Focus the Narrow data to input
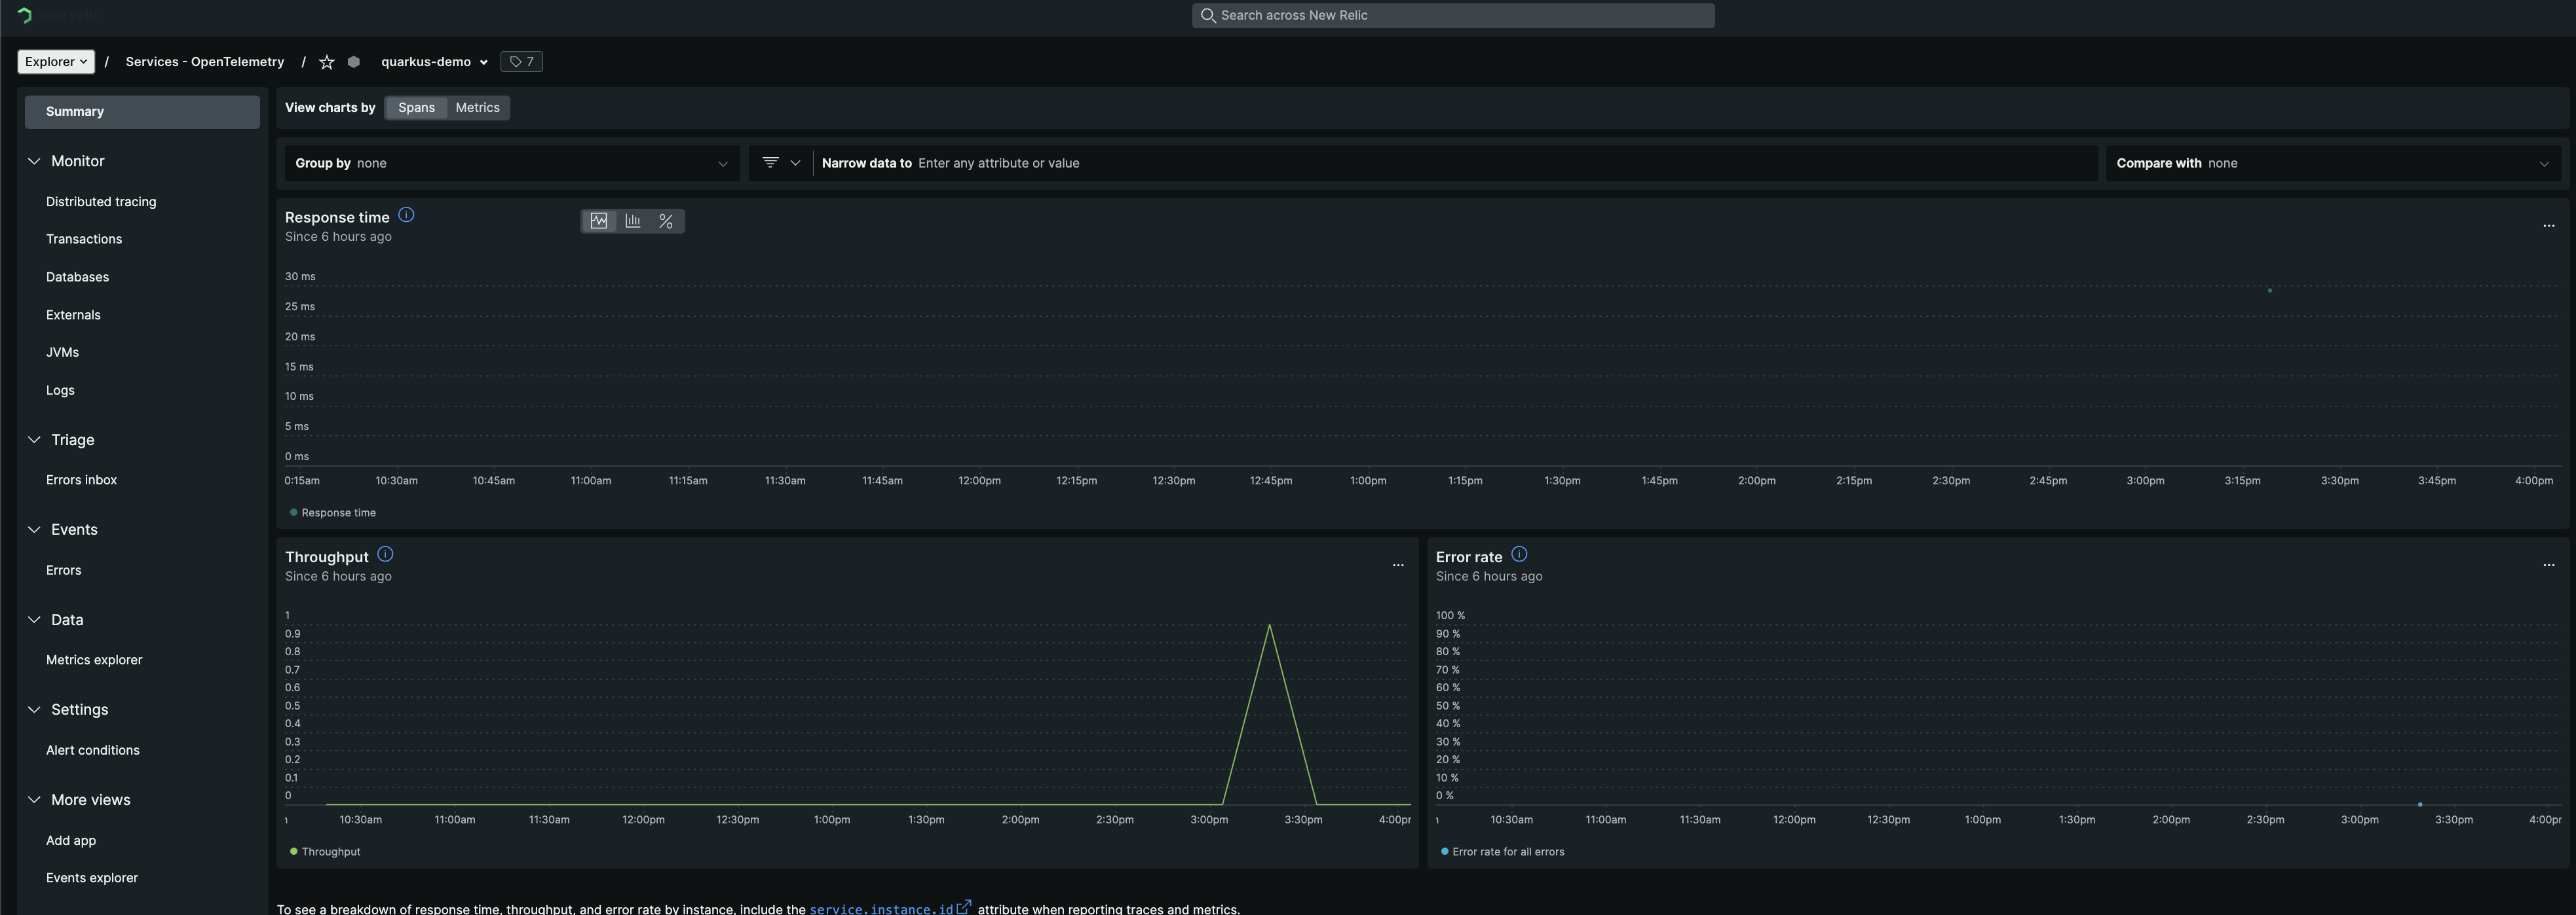 [1455, 163]
